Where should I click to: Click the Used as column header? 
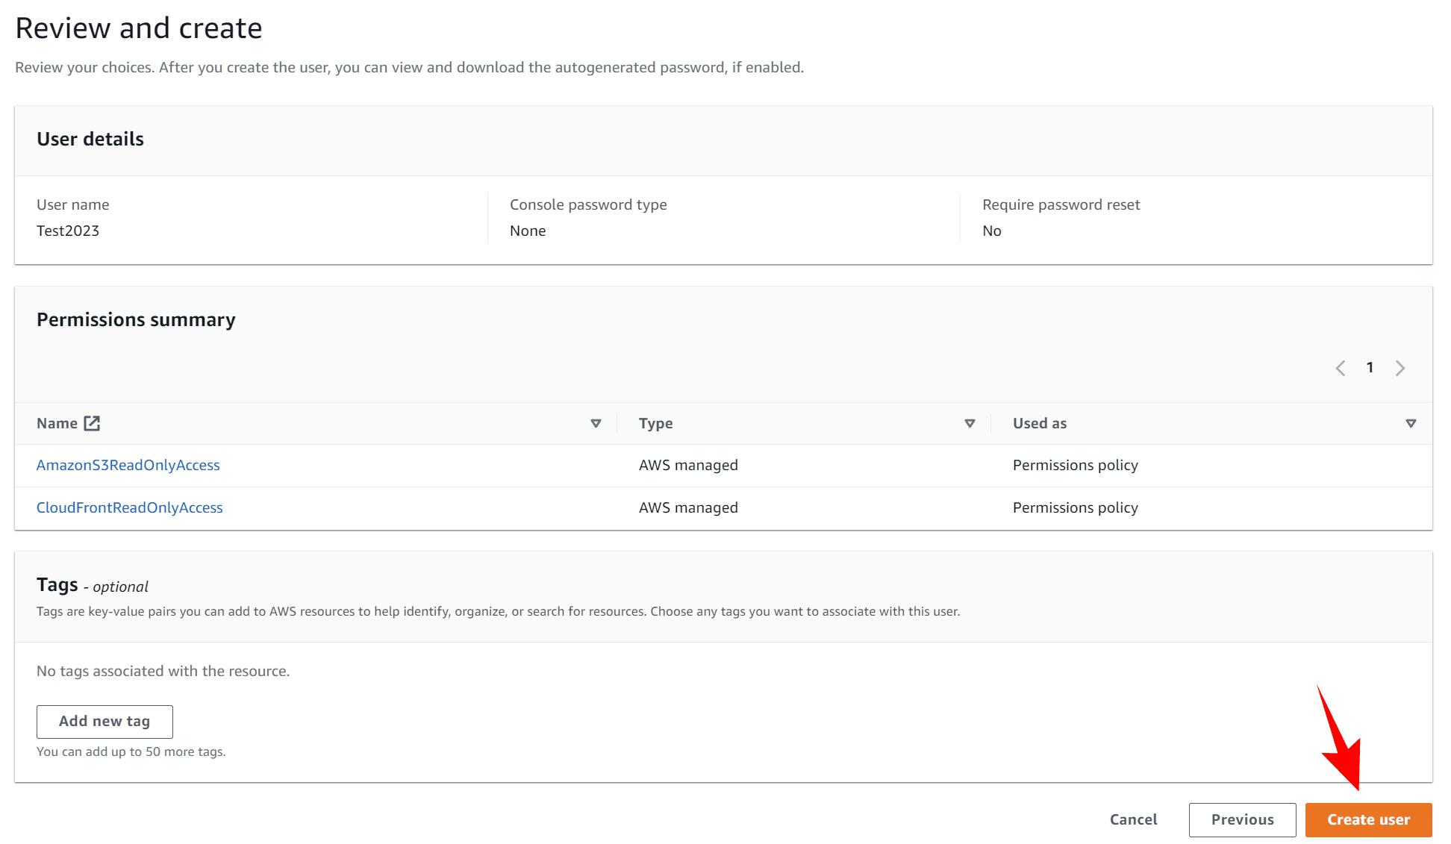(1040, 423)
